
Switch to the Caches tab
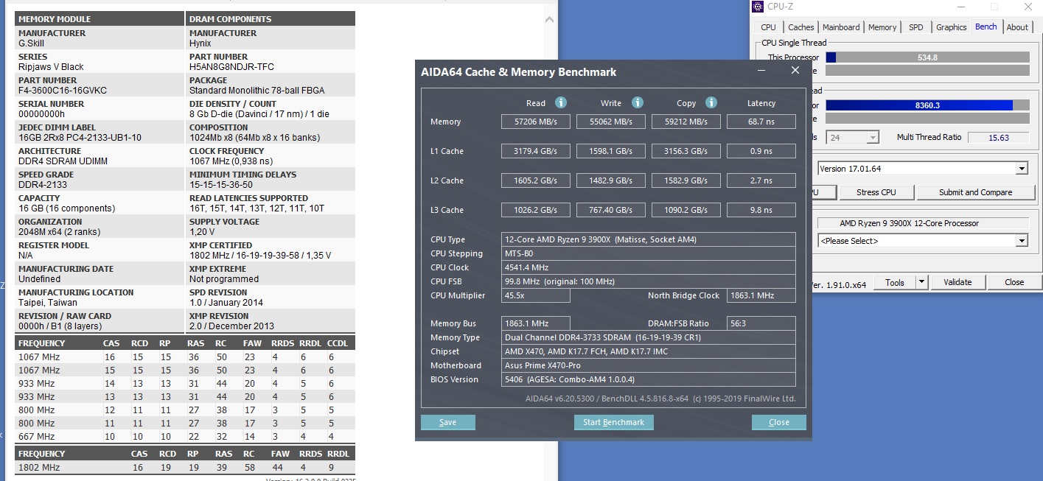coord(801,27)
